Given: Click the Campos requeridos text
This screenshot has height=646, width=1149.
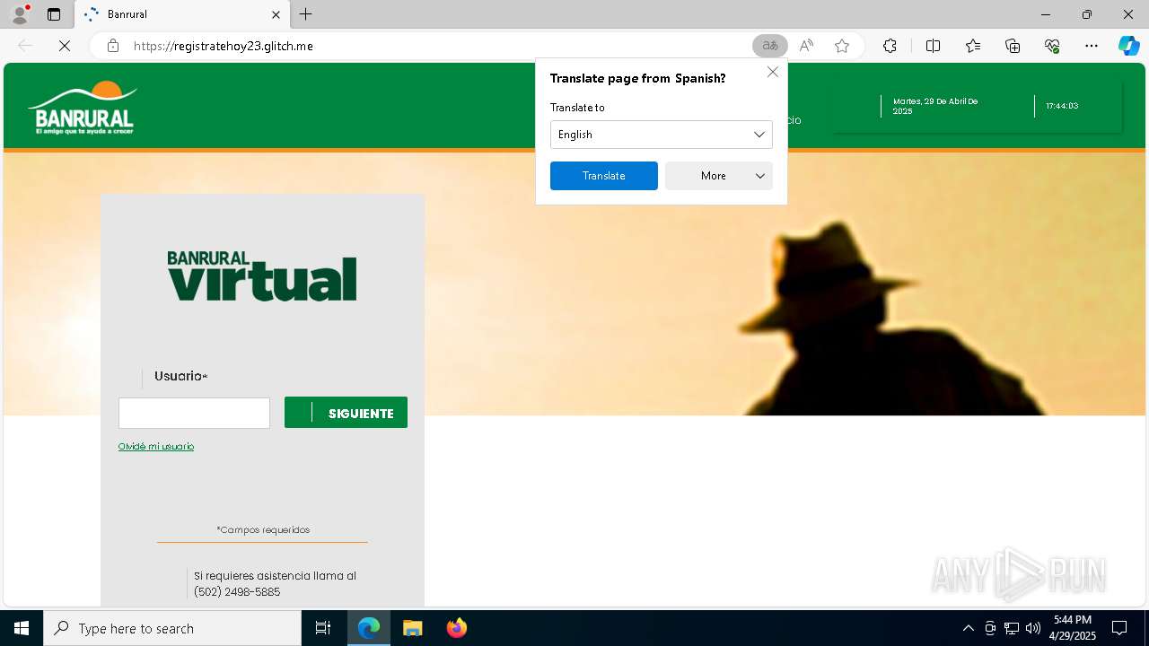Looking at the screenshot, I should (x=263, y=529).
